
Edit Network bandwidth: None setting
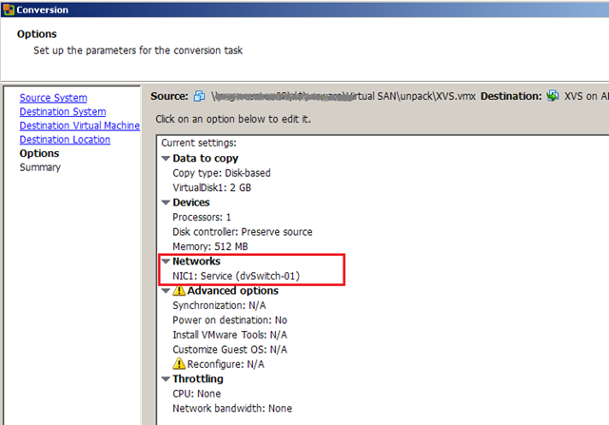232,408
